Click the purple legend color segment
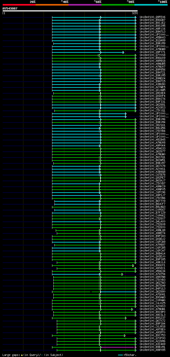 [85, 5]
